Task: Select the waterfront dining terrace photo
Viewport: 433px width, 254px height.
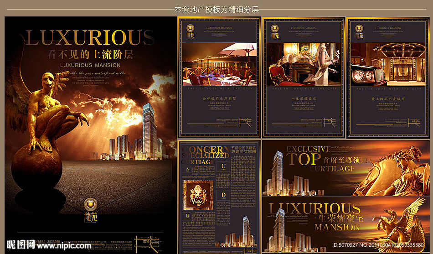Action: pos(219,64)
